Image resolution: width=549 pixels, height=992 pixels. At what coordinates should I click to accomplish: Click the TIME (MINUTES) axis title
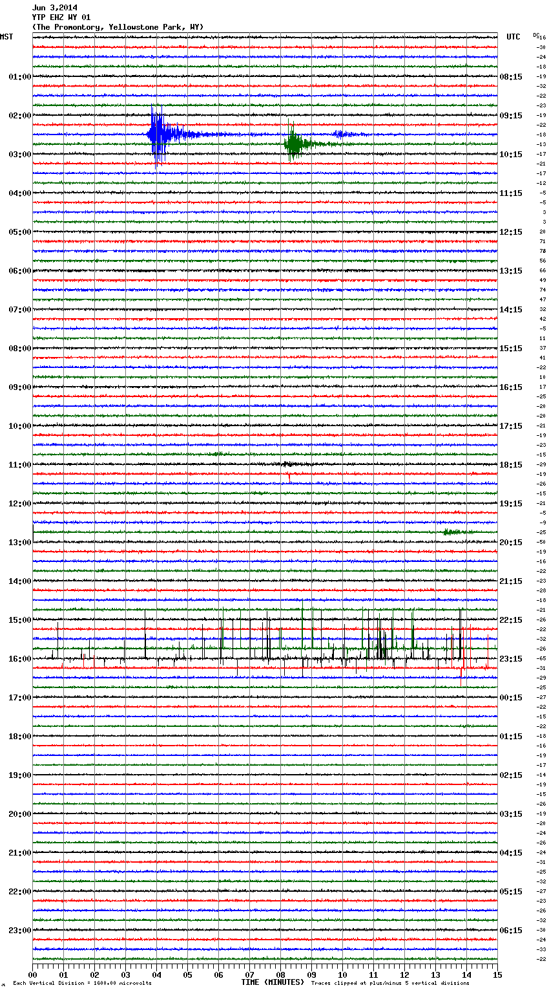tap(273, 982)
